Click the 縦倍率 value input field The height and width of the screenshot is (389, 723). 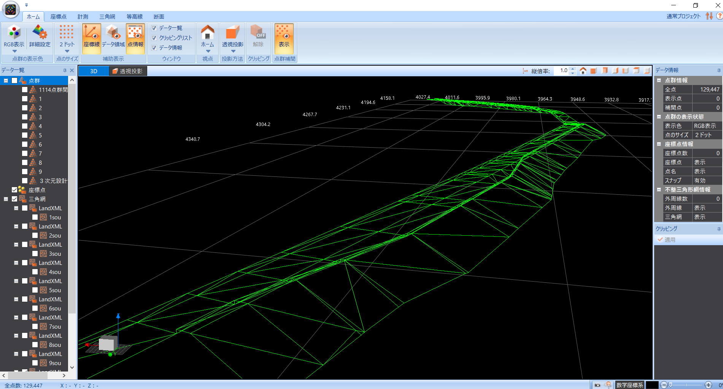(x=561, y=71)
